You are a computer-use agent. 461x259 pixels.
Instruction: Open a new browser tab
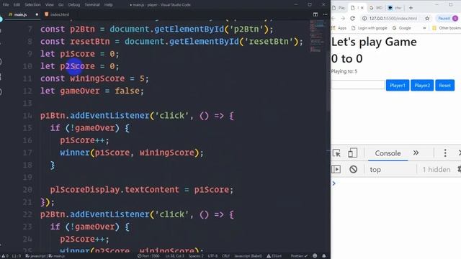pos(411,8)
